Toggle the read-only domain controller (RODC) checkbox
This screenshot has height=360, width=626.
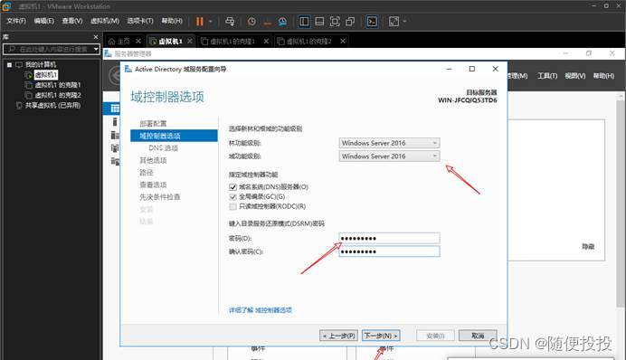(233, 206)
